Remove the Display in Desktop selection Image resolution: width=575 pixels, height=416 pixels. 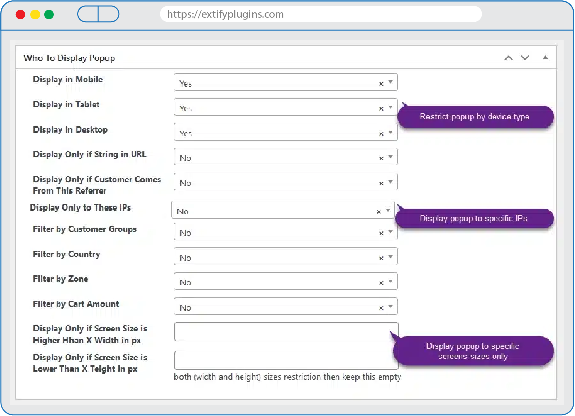(381, 134)
